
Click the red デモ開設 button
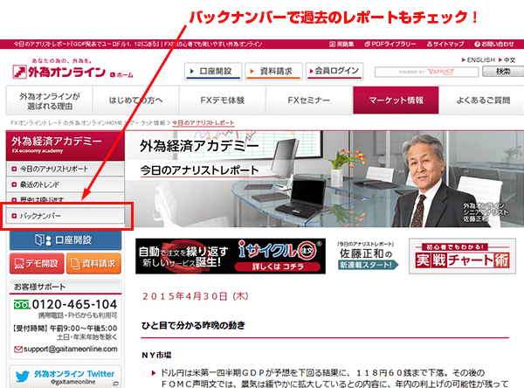tap(37, 264)
